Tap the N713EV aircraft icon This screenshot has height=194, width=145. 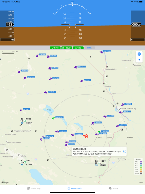pyautogui.click(x=21, y=110)
